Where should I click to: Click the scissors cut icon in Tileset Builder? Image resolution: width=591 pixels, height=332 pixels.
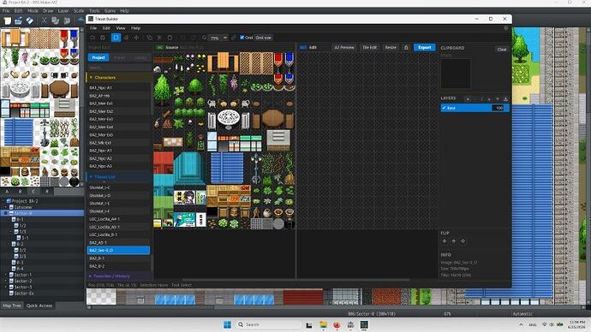[159, 38]
